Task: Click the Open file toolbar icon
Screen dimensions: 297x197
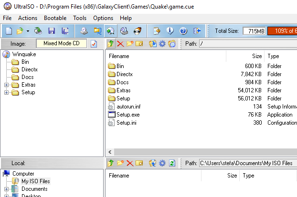Action: click(x=20, y=31)
